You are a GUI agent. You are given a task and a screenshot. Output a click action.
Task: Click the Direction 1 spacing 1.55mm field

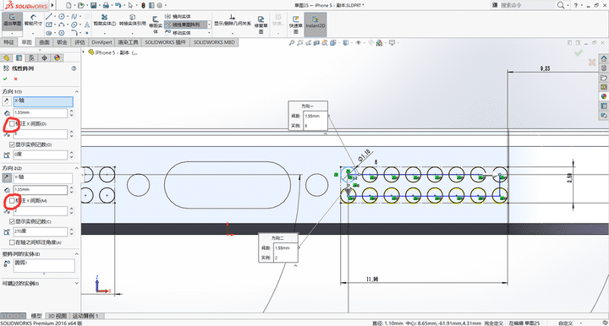[x=41, y=113]
